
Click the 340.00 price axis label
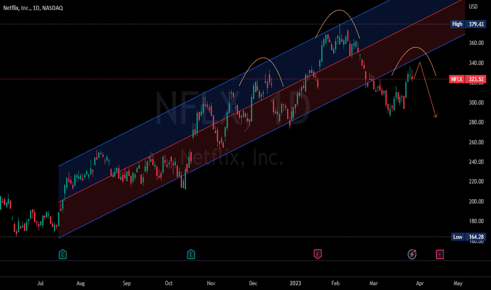[476, 63]
